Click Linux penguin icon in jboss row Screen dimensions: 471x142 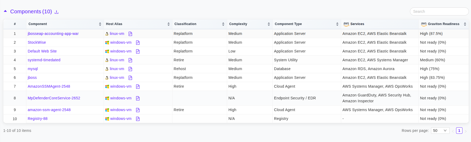[107, 78]
